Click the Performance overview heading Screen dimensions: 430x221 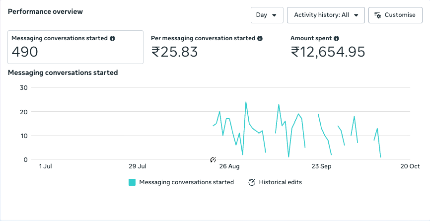(x=45, y=11)
